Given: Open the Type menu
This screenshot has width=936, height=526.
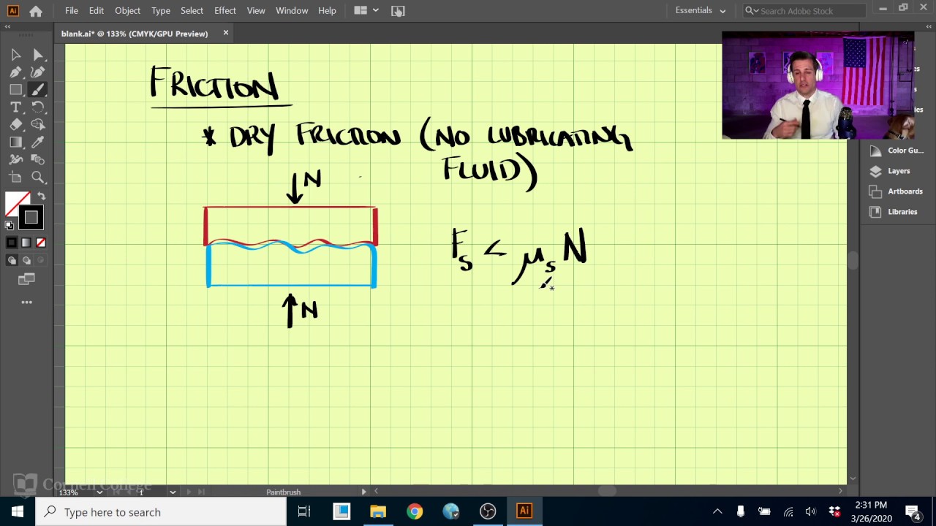Looking at the screenshot, I should tap(161, 11).
